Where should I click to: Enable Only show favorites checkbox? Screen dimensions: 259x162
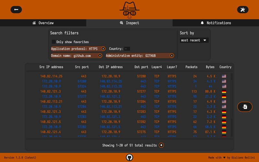coord(53,42)
